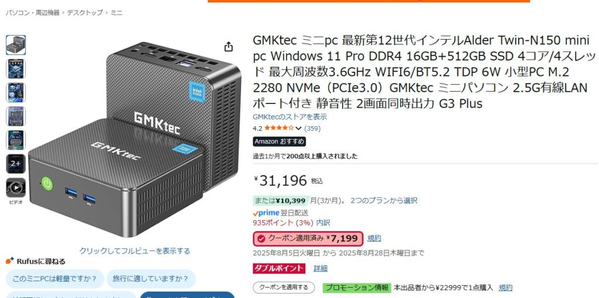Open the video thumbnail labeled ビデオ

16,188
